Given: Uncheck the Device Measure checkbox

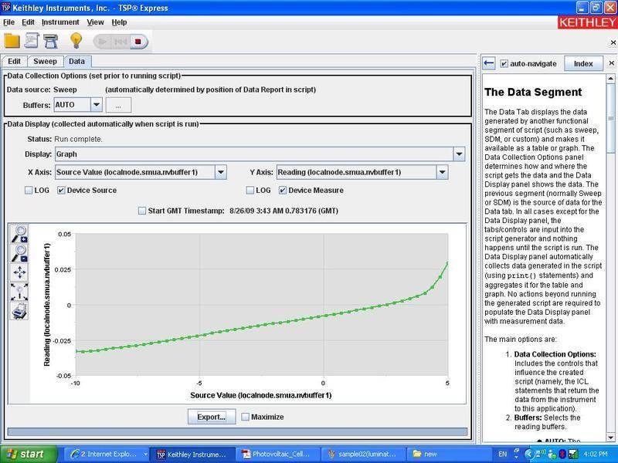Looking at the screenshot, I should (x=283, y=190).
